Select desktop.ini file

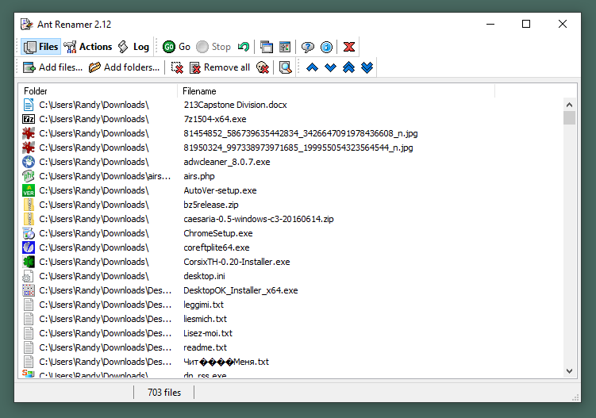(204, 276)
